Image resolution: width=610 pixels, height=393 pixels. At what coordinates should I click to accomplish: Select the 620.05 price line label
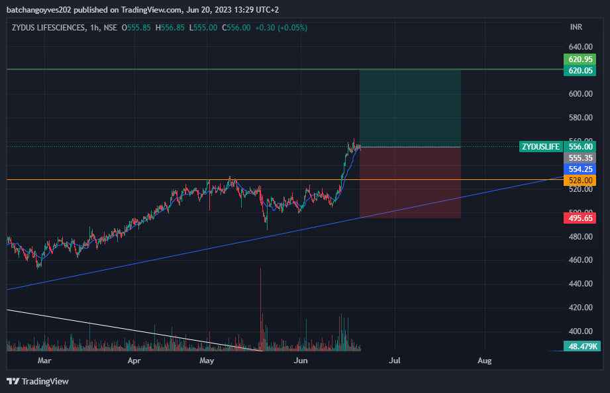coord(580,70)
